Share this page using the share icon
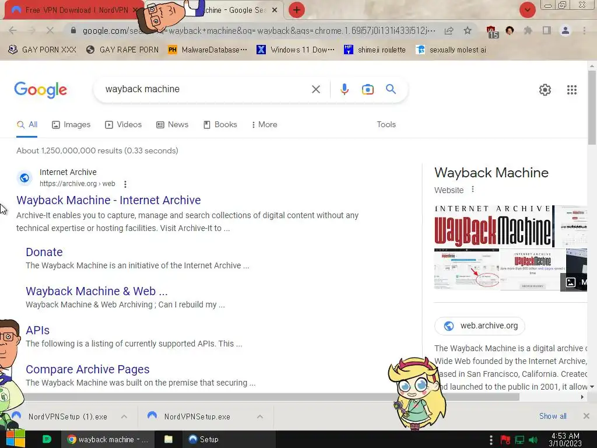The image size is (597, 448). tap(449, 30)
